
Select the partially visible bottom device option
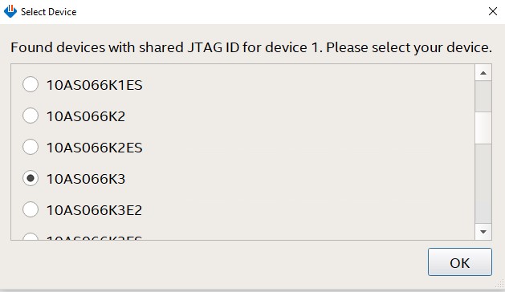pyautogui.click(x=31, y=237)
